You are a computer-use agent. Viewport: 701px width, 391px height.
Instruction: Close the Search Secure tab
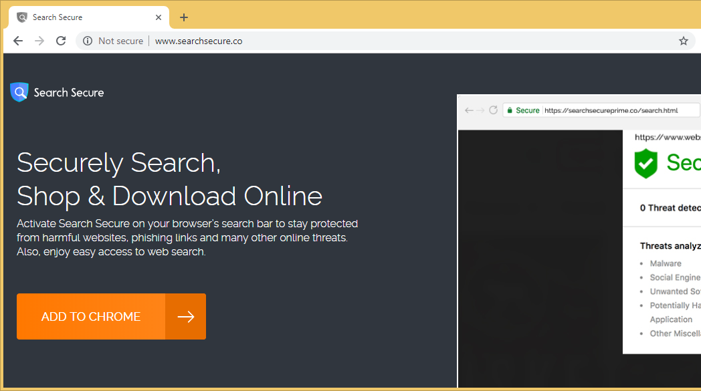tap(159, 17)
